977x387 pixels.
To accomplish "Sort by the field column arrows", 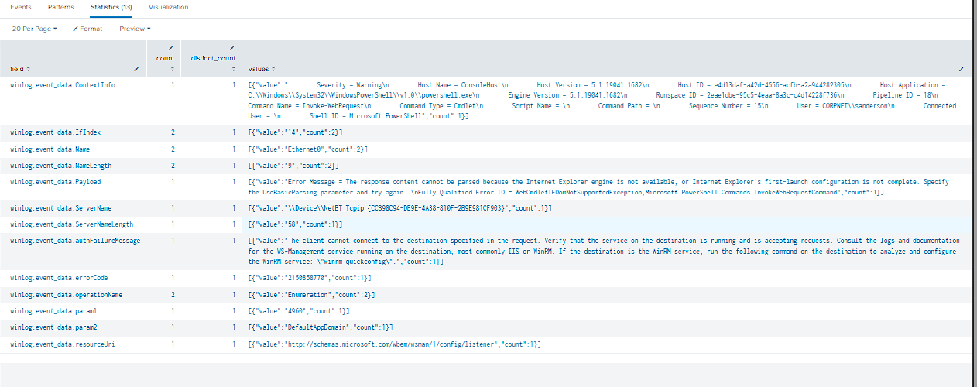I will pyautogui.click(x=29, y=69).
